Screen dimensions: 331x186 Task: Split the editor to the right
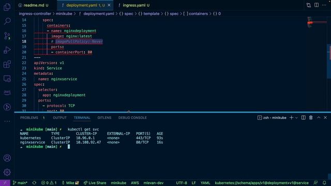317,5
